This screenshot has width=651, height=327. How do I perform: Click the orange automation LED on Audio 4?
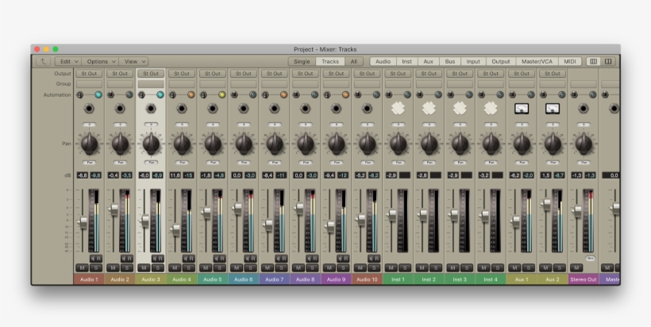[x=191, y=94]
